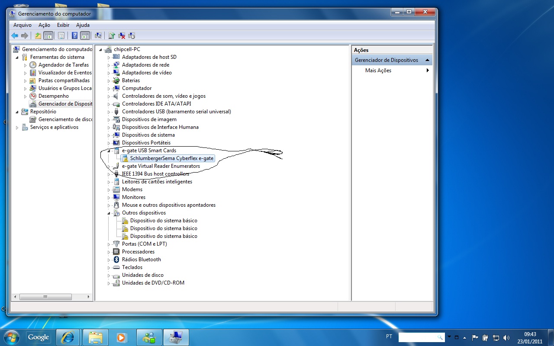Click the Processadores chip icon
This screenshot has height=346, width=554.
click(116, 252)
